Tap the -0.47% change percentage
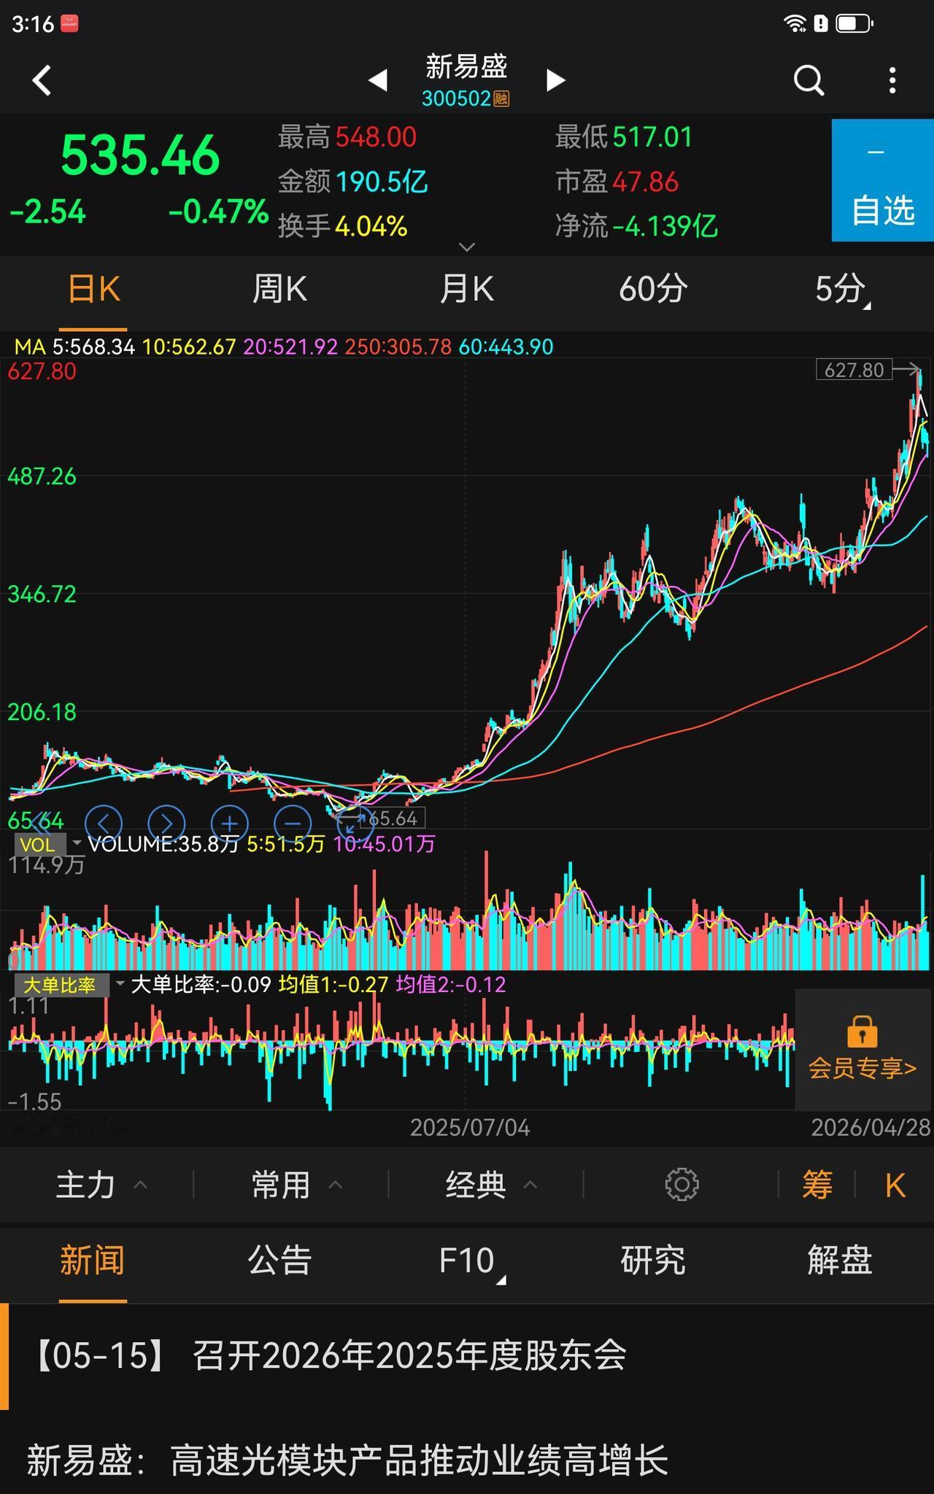The height and width of the screenshot is (1494, 934). pyautogui.click(x=218, y=212)
